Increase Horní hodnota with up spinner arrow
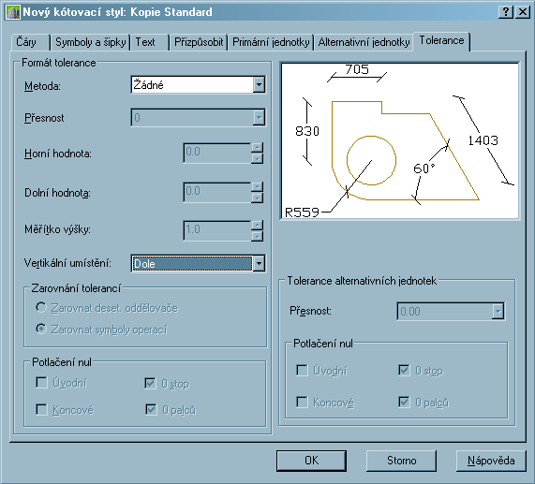This screenshot has height=484, width=535. (x=258, y=148)
